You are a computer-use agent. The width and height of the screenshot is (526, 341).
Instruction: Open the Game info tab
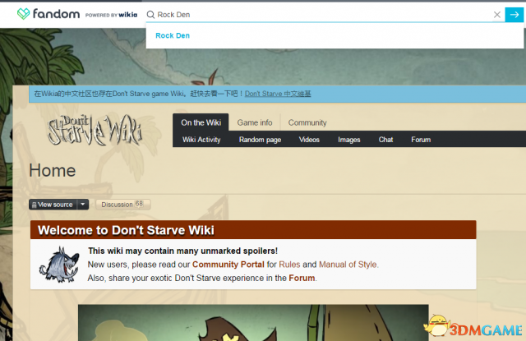pos(255,122)
